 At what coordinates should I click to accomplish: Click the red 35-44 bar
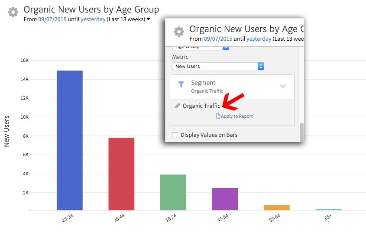121,174
